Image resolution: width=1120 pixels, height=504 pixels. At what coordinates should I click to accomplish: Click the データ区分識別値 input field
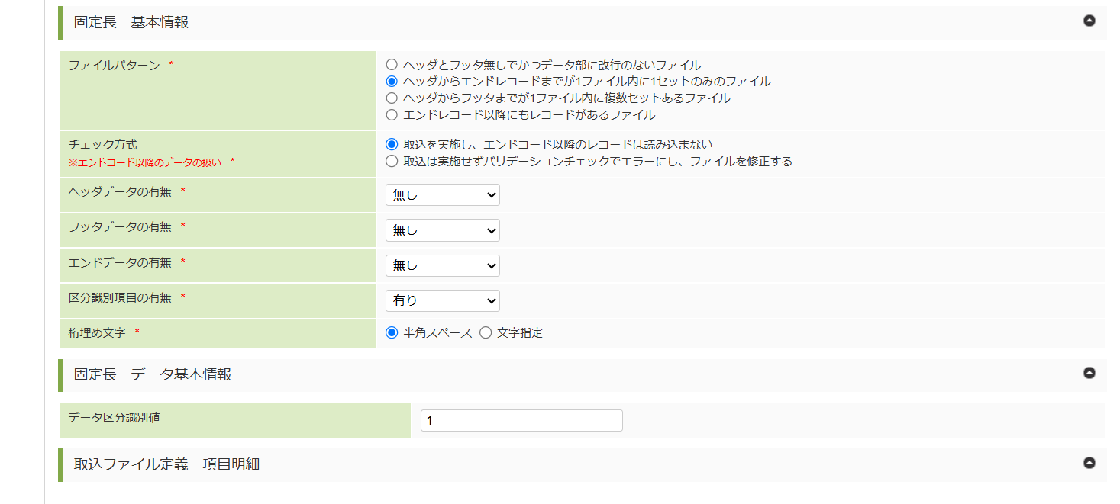click(x=521, y=420)
